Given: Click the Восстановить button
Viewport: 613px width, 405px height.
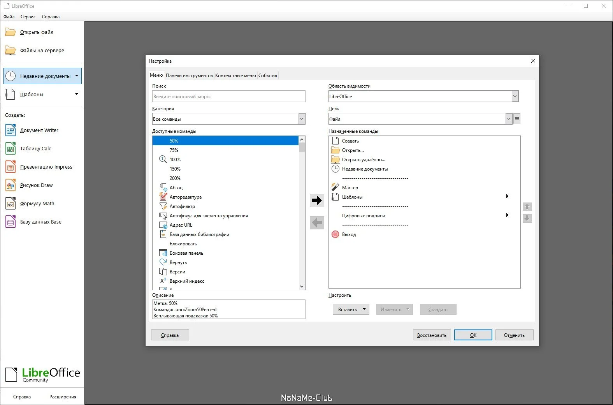Looking at the screenshot, I should 432,335.
